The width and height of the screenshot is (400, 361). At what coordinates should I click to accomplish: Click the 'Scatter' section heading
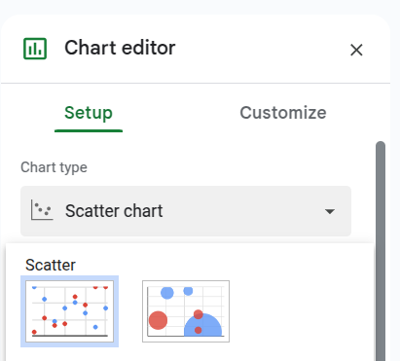(x=51, y=265)
